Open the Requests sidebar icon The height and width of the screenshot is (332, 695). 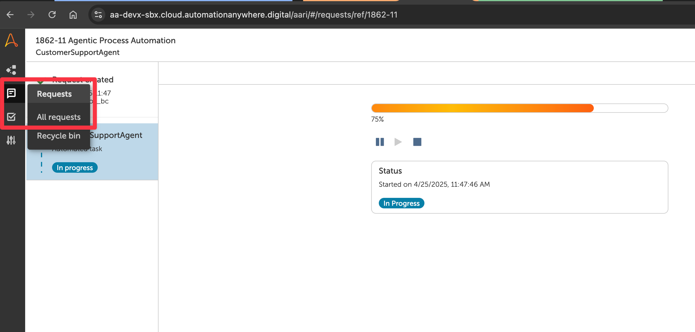11,93
